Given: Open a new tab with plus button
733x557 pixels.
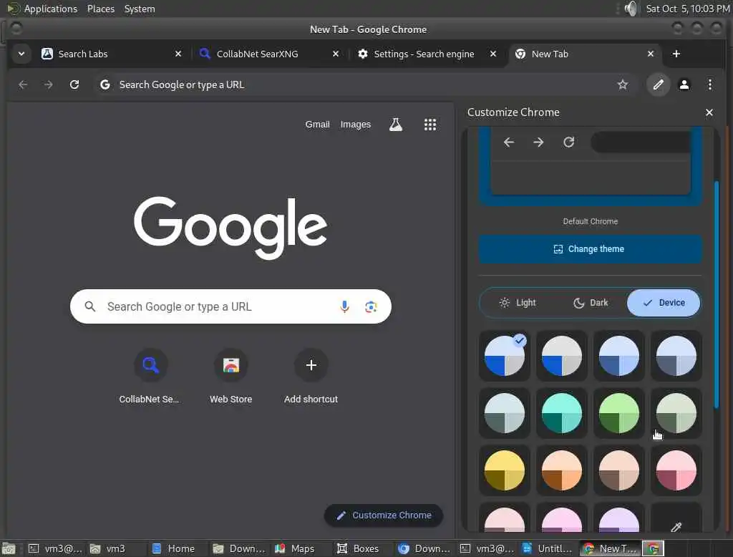Looking at the screenshot, I should [x=676, y=54].
